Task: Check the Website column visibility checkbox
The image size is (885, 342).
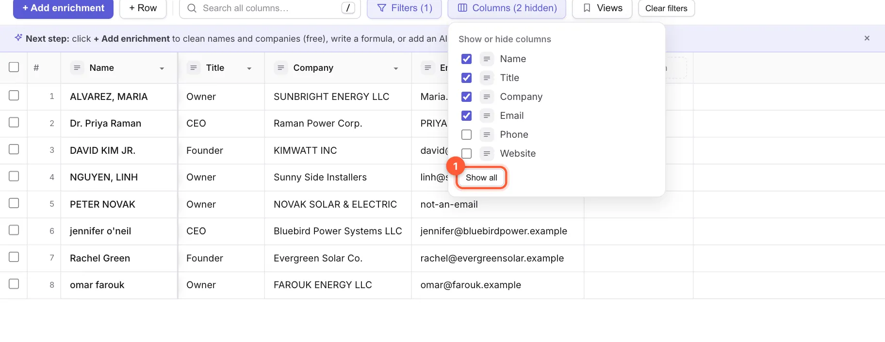Action: 466,153
